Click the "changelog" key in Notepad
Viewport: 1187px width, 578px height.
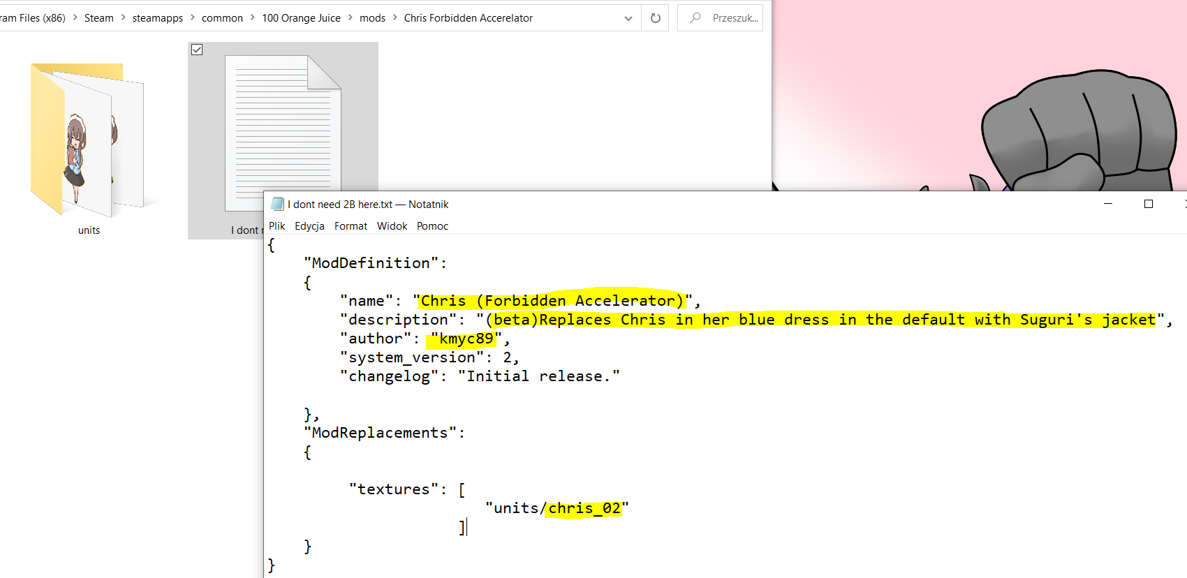(390, 376)
